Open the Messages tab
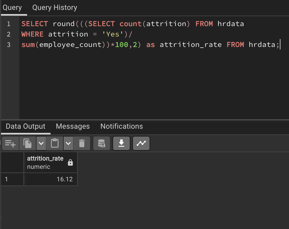The height and width of the screenshot is (229, 289). [73, 126]
